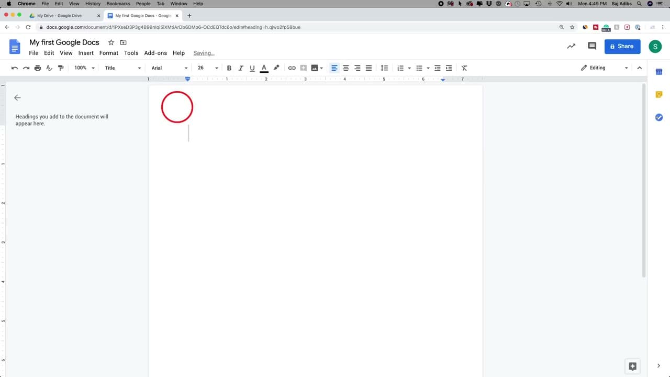Move document with folder icon
The width and height of the screenshot is (670, 377).
[124, 42]
